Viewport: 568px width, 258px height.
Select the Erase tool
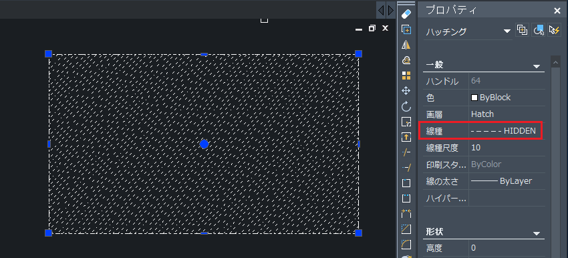point(406,14)
